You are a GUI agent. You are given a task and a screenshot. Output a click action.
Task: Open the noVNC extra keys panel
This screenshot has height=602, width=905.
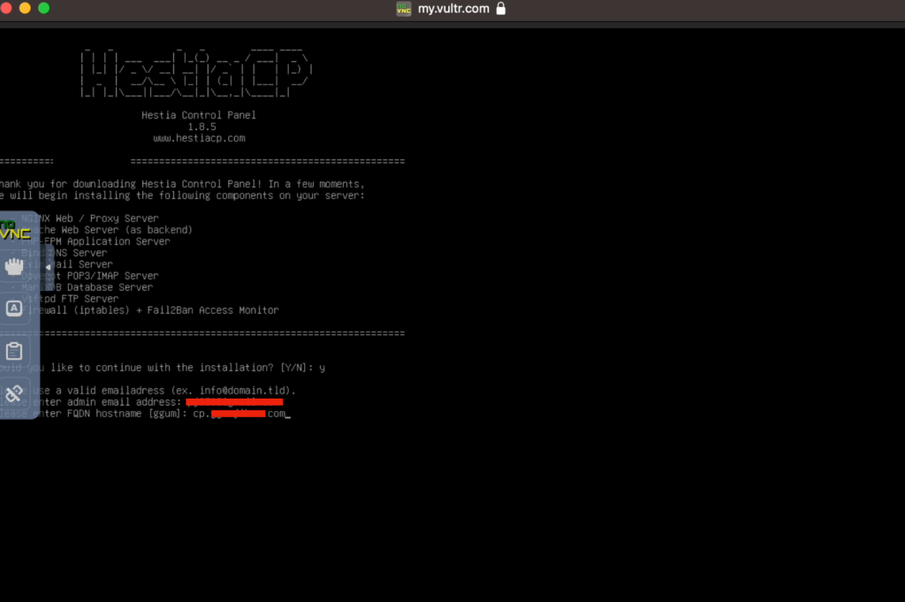(x=14, y=309)
